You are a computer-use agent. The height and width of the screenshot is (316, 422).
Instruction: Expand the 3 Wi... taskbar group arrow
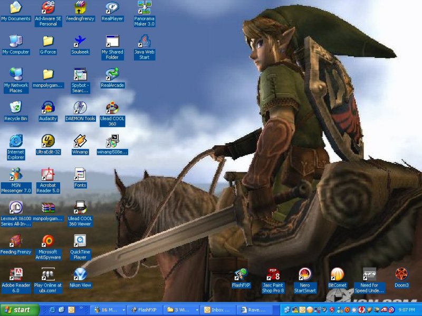pos(196,310)
